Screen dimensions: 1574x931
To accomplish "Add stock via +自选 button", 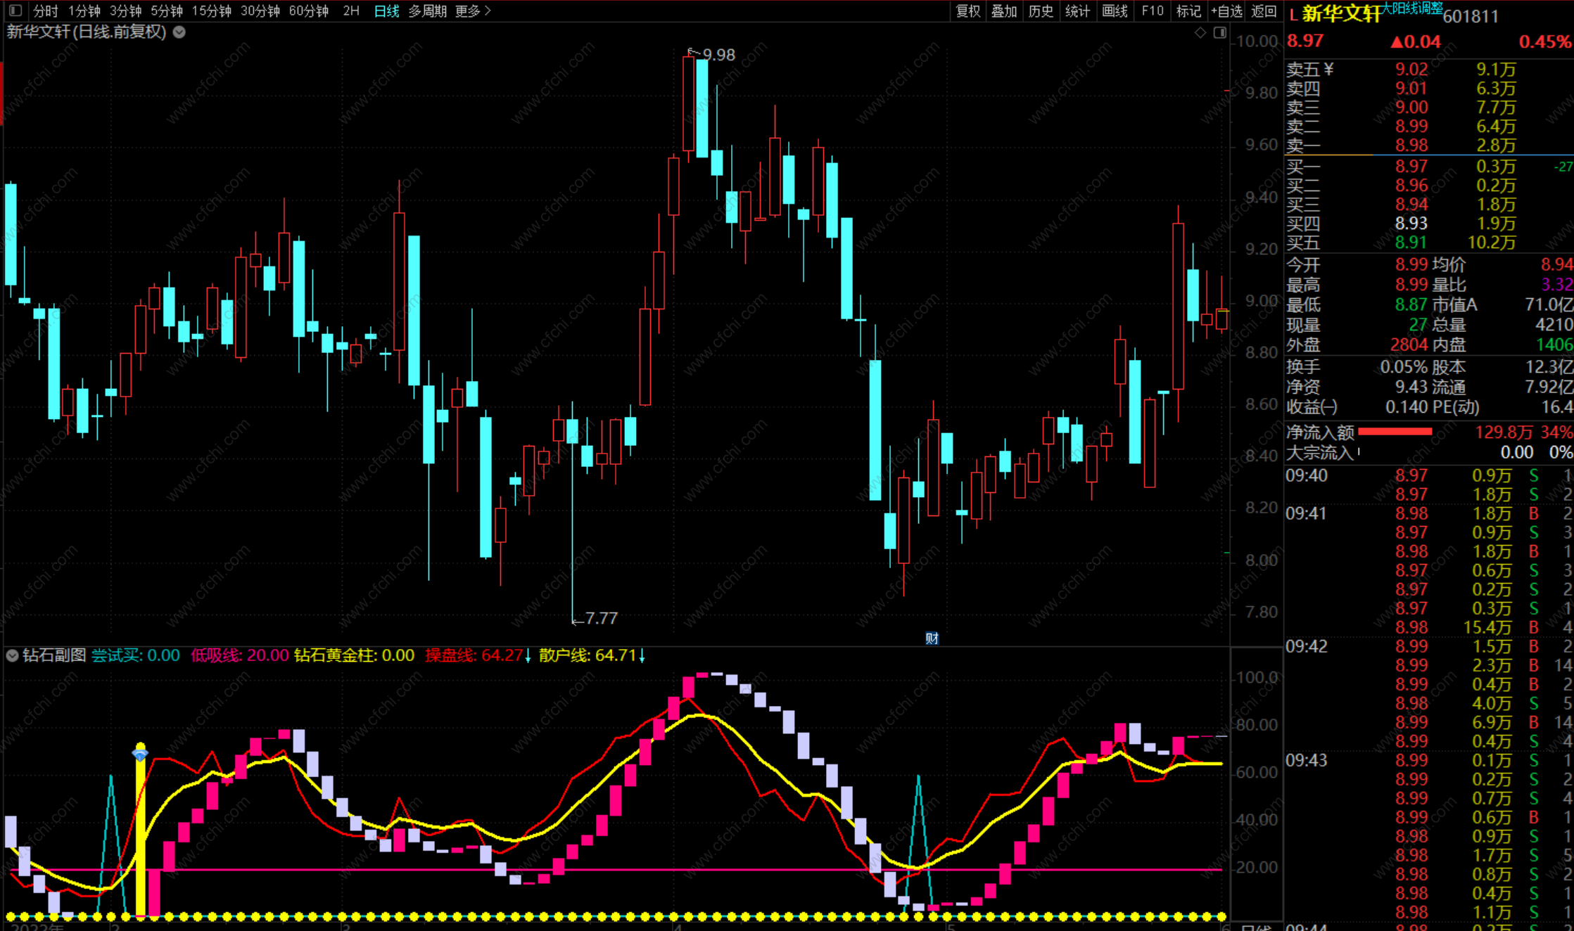I will [1227, 11].
